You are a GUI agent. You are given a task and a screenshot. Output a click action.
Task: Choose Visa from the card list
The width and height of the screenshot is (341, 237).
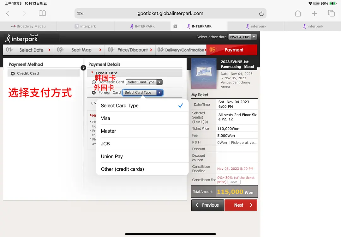(x=142, y=118)
